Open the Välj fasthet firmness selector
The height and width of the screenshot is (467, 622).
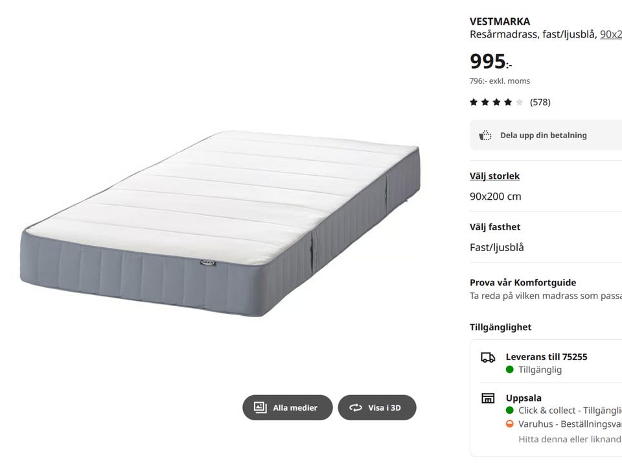[495, 227]
